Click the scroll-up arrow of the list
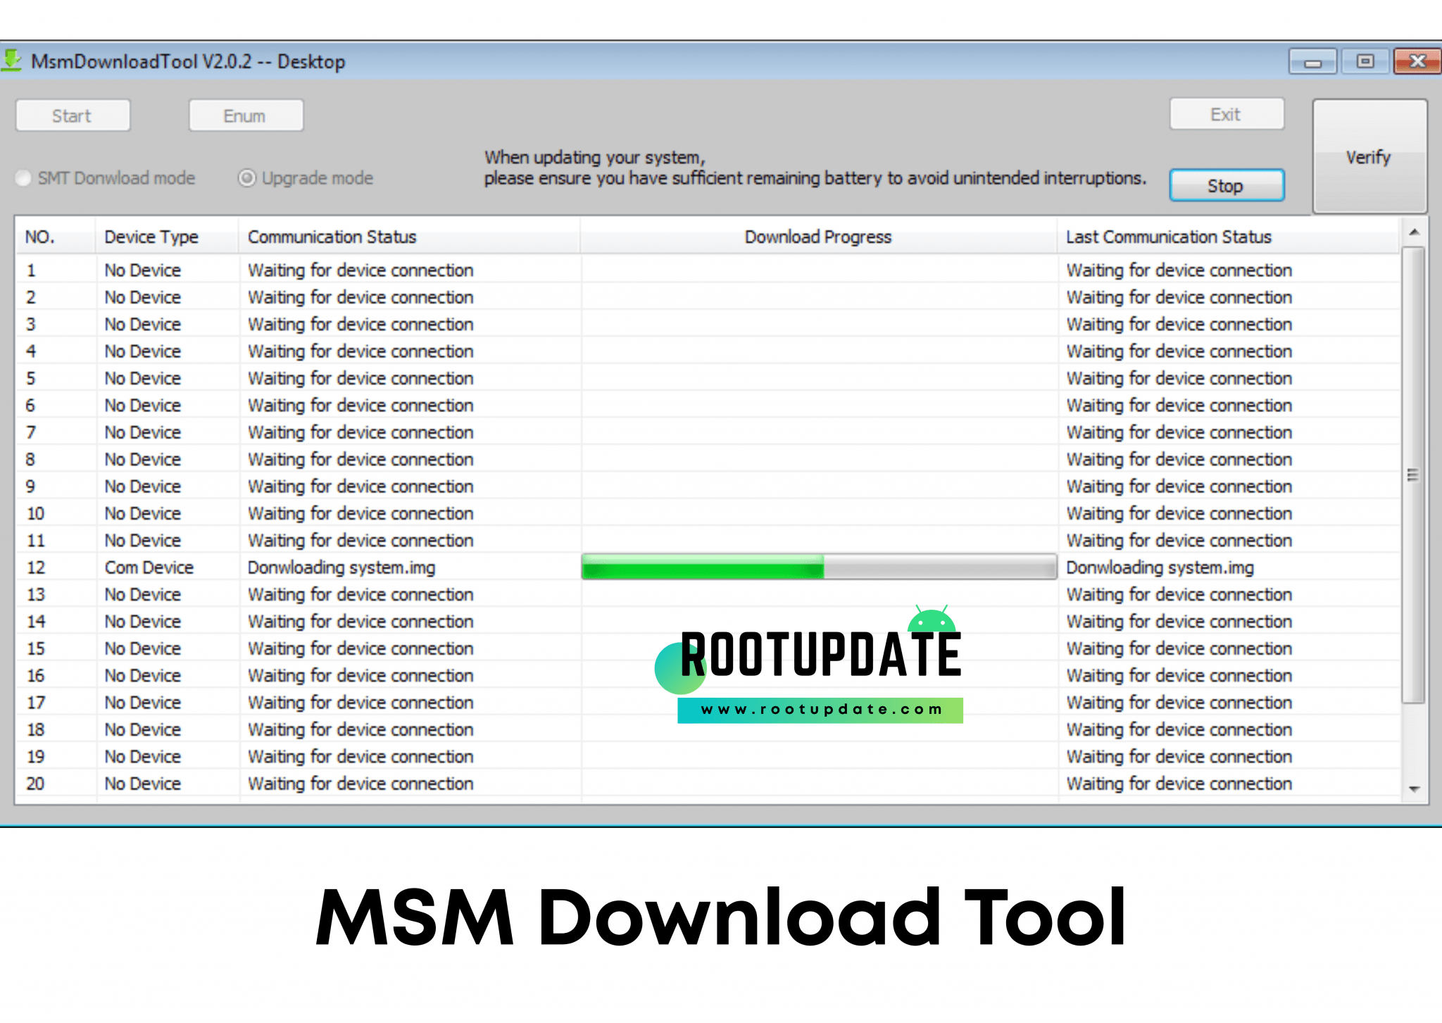 click(1414, 232)
